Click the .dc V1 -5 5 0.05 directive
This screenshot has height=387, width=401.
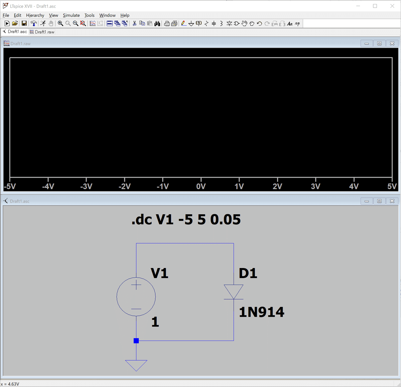pos(186,220)
